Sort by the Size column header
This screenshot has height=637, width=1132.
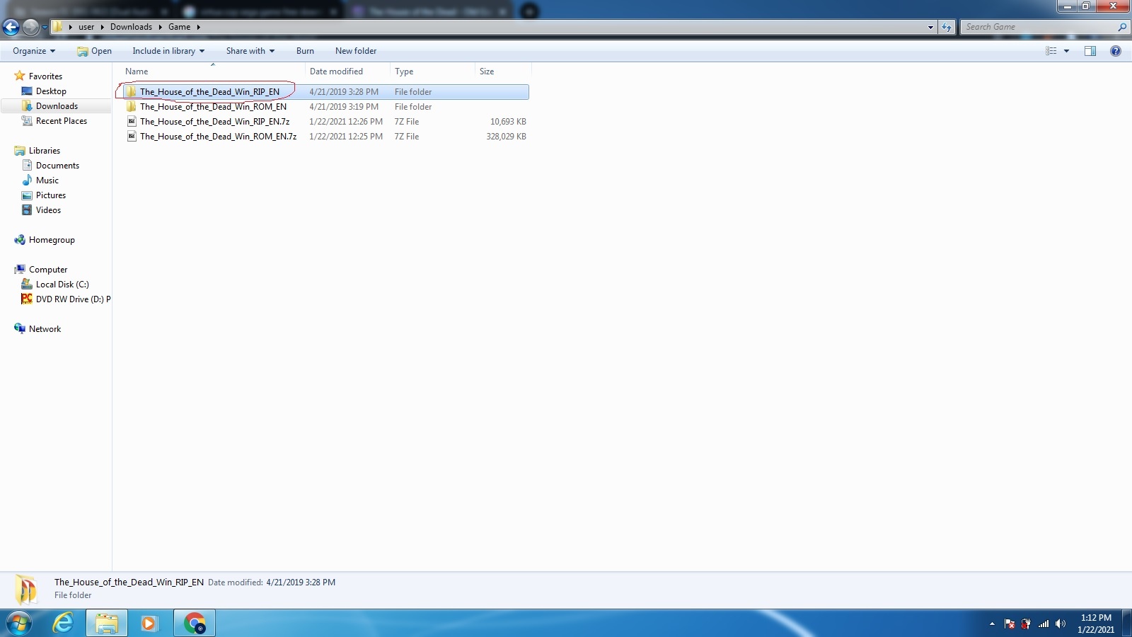(503, 71)
